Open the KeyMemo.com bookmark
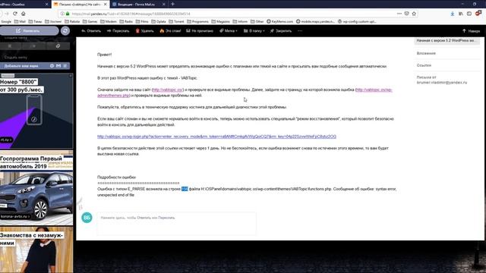Image resolution: width=486 pixels, height=273 pixels. point(280,22)
